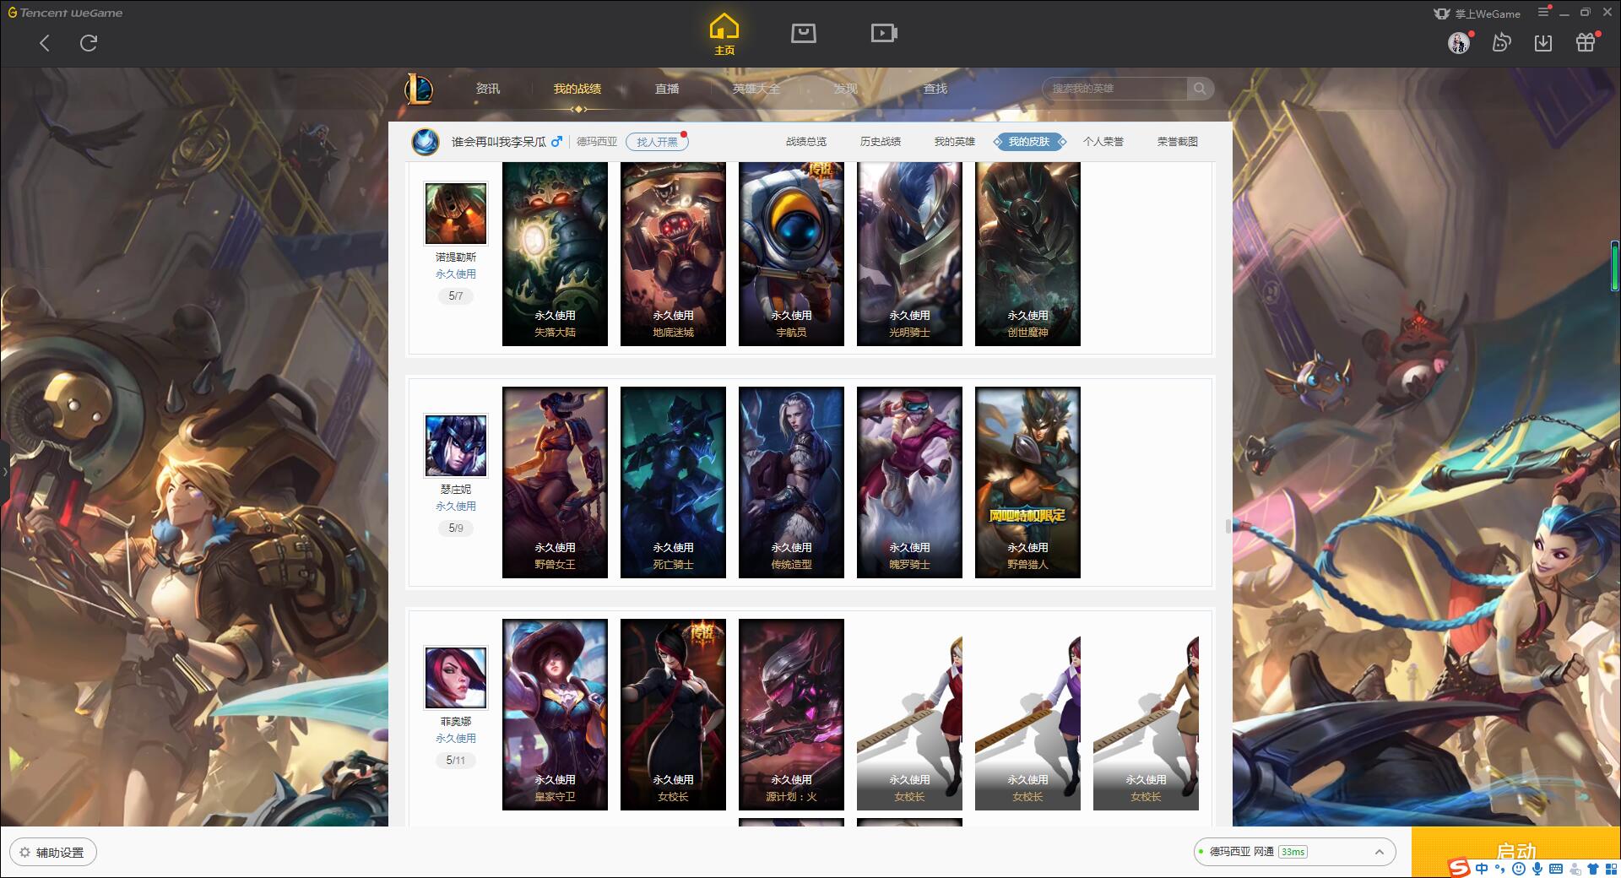Open the 野兽猎人 skin card
The image size is (1621, 878).
click(1027, 483)
